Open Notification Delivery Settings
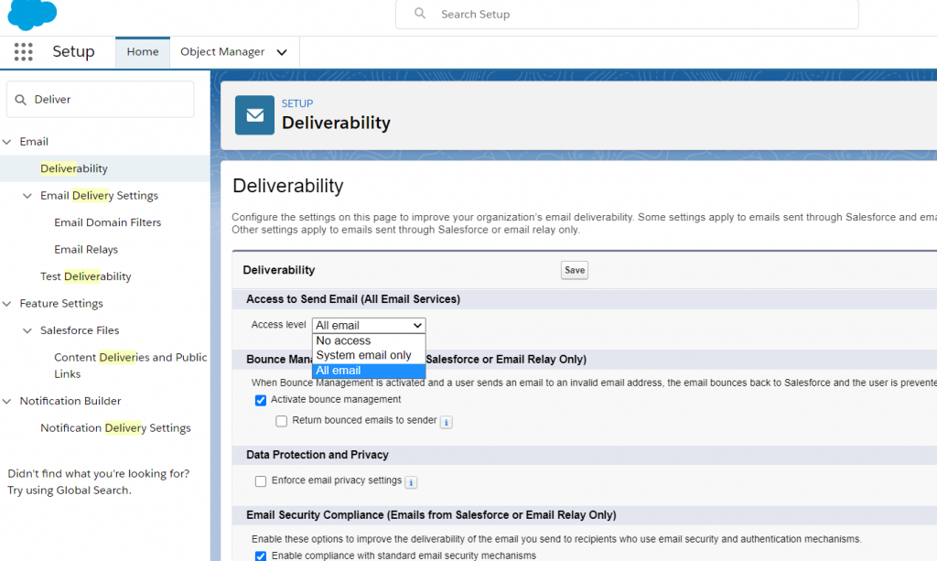 click(x=115, y=427)
